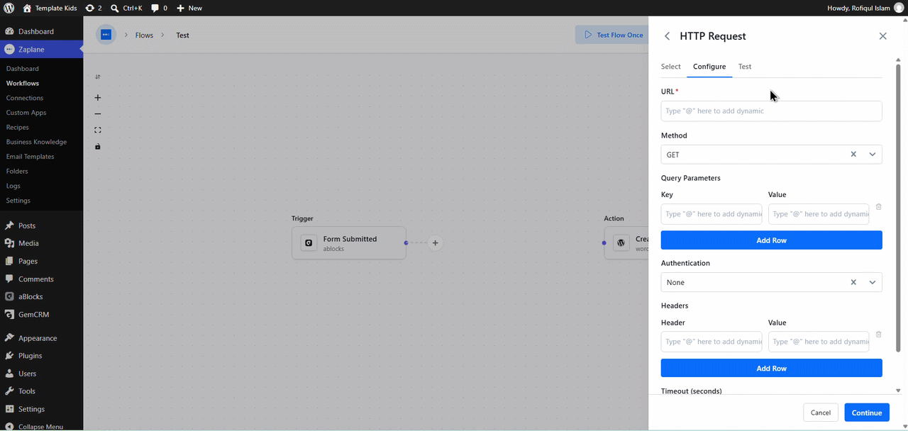
Task: Add Row under Query Parameters
Action: pos(771,240)
